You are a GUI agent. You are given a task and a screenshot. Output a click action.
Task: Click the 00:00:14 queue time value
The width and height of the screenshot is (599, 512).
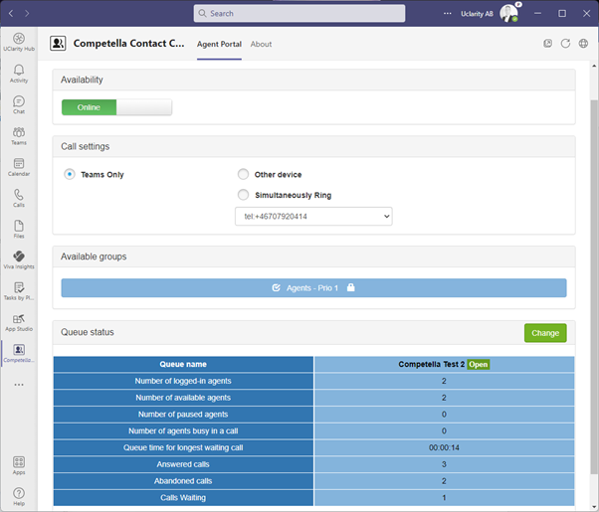(x=444, y=447)
